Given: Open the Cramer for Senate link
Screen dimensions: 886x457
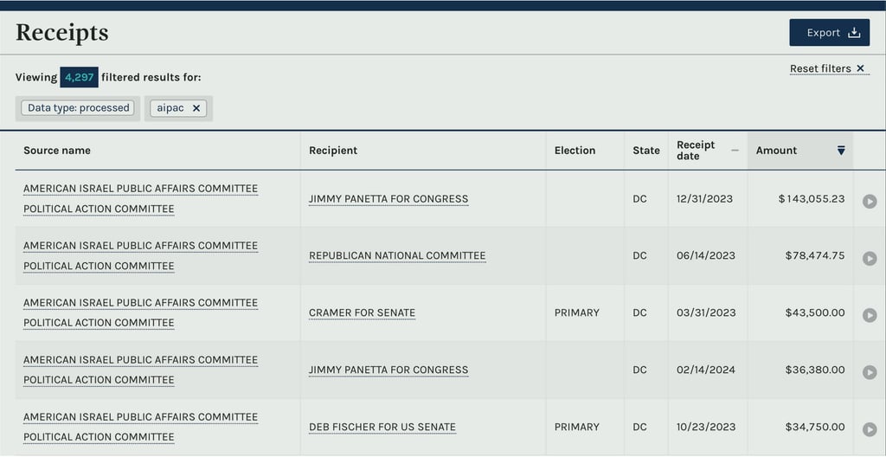Looking at the screenshot, I should tap(362, 313).
